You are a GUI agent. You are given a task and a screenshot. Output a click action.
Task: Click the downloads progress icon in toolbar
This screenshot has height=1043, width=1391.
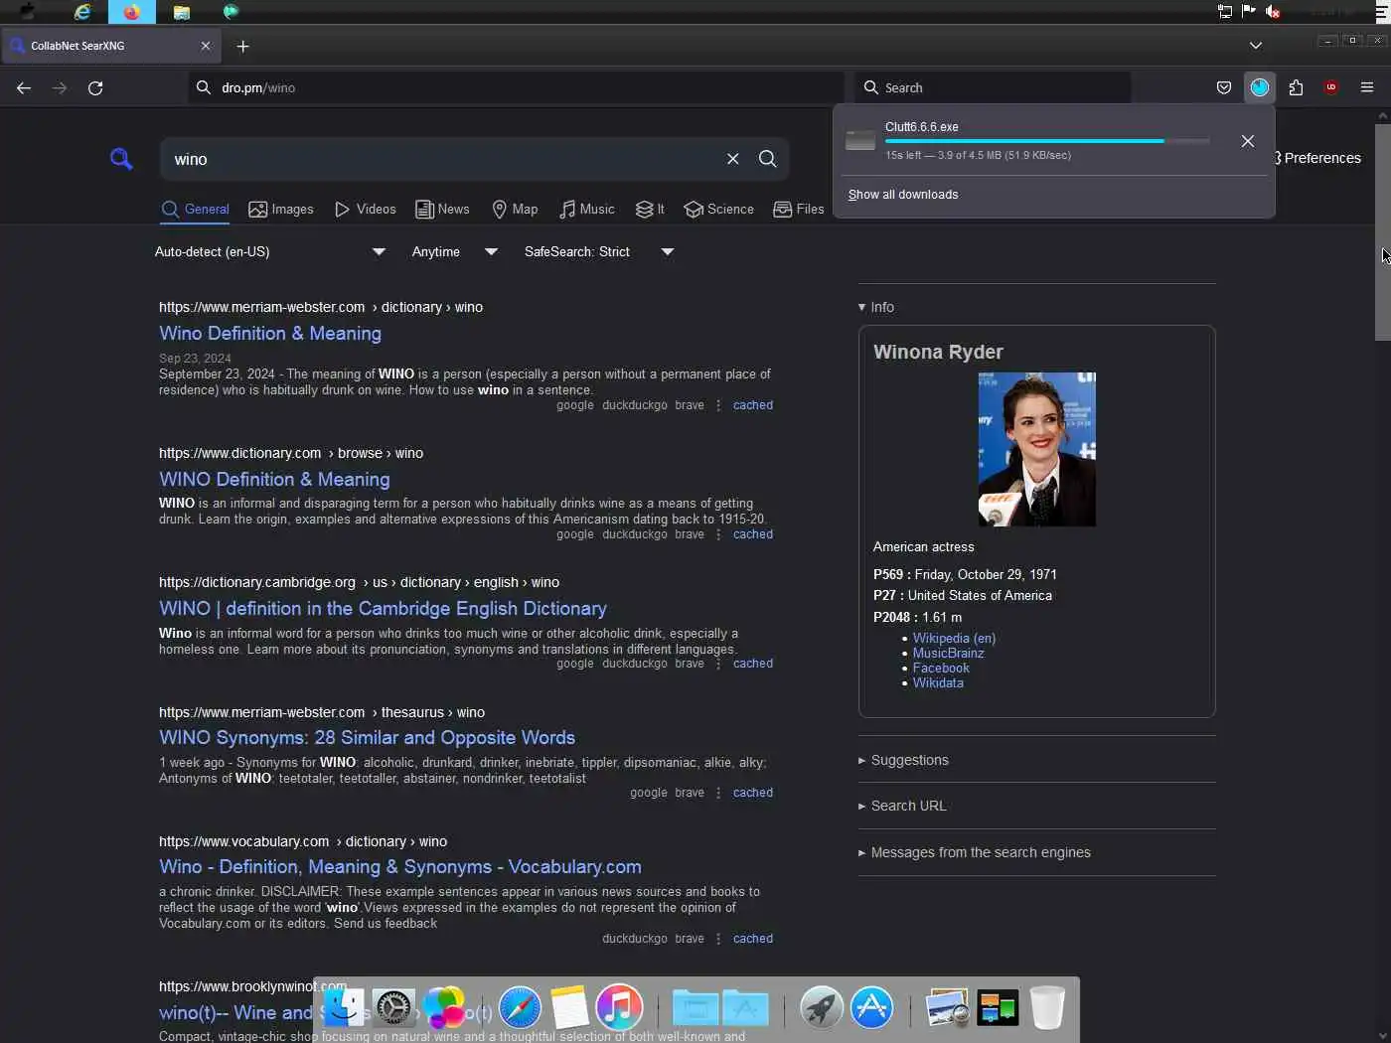click(1260, 87)
